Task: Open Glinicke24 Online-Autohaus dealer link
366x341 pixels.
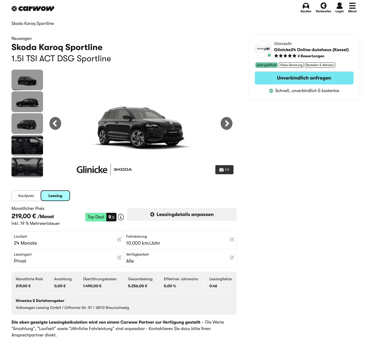Action: tap(311, 50)
